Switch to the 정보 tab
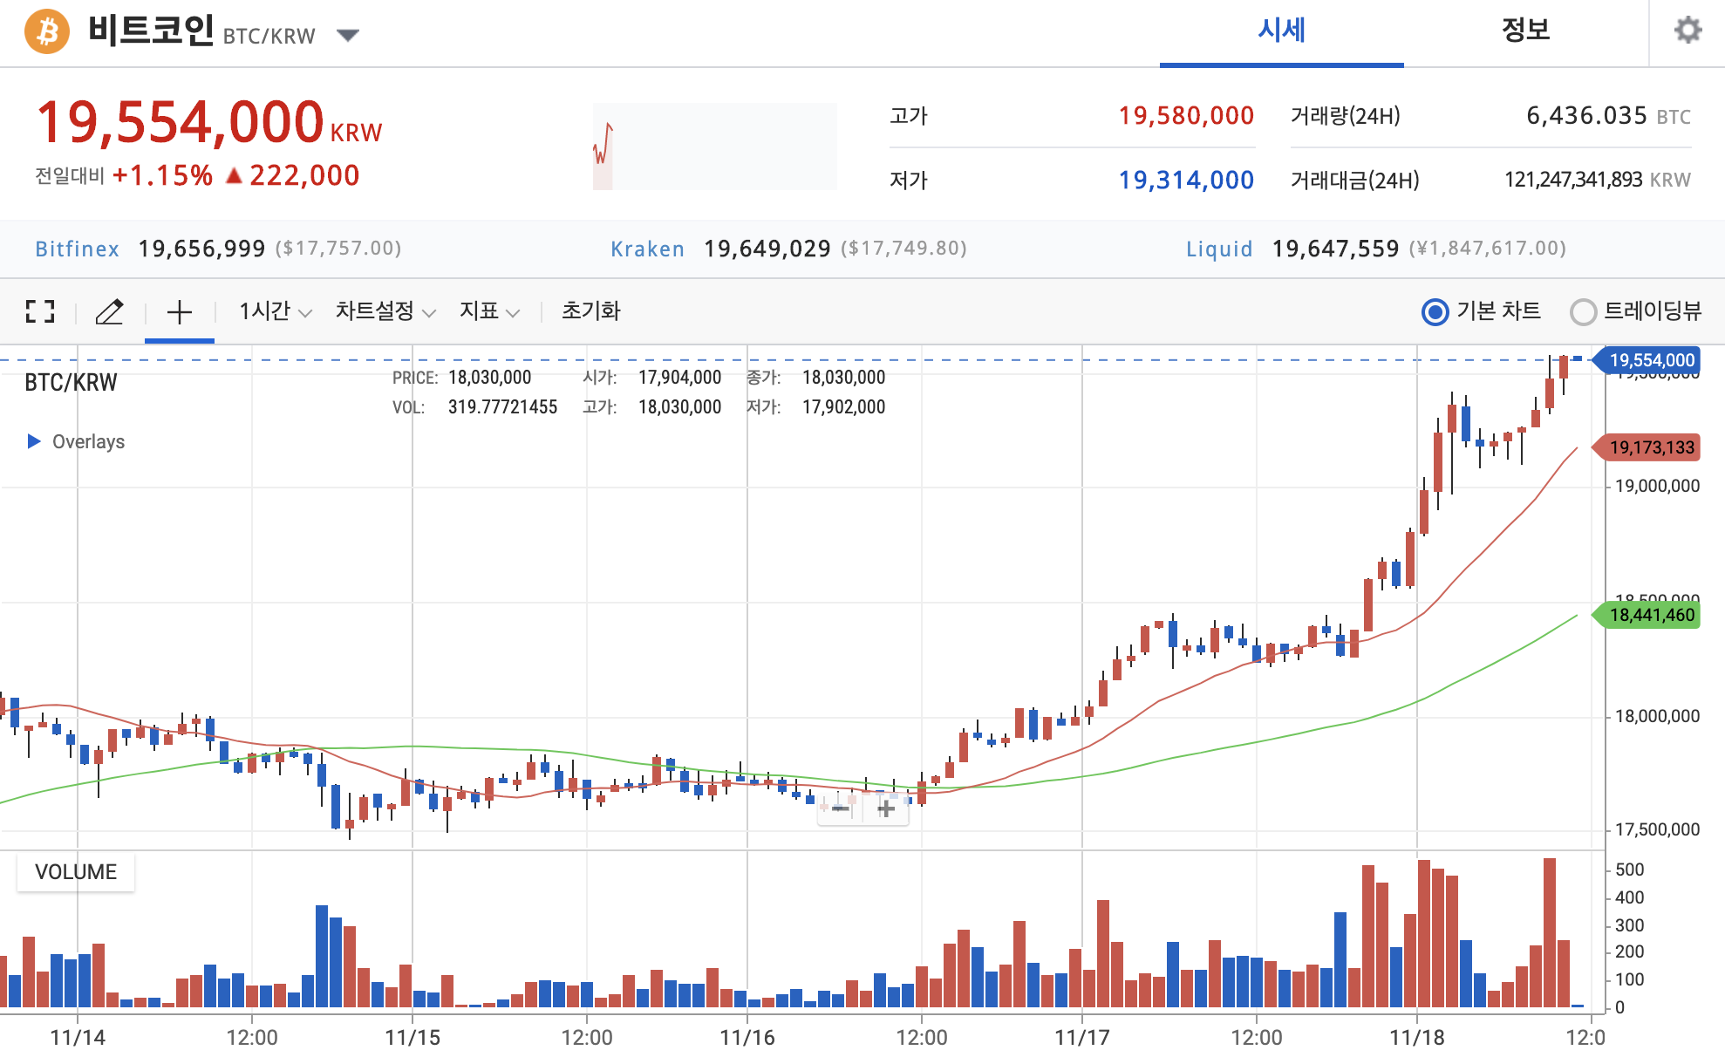1725x1064 pixels. point(1525,31)
